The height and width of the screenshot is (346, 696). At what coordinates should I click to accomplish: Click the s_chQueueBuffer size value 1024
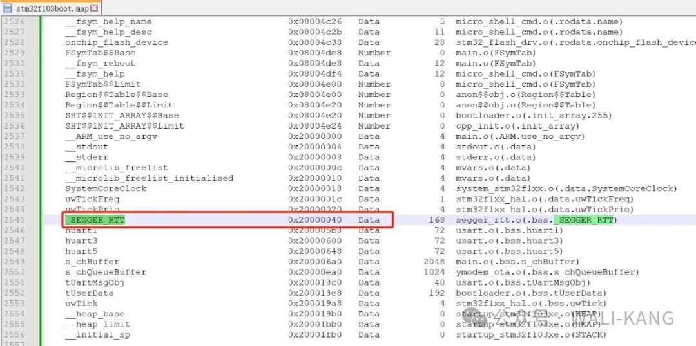[434, 272]
